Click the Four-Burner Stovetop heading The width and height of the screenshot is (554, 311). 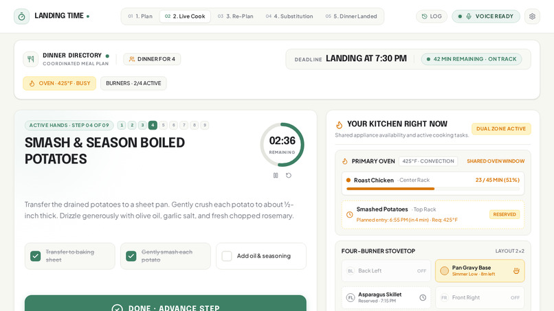click(x=378, y=251)
